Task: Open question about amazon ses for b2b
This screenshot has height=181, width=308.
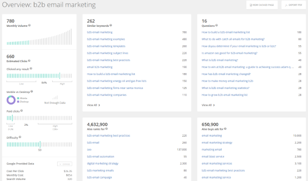Action: tap(230, 53)
